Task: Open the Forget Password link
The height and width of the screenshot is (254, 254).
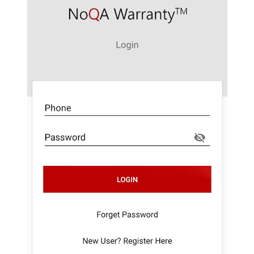Action: 127,215
